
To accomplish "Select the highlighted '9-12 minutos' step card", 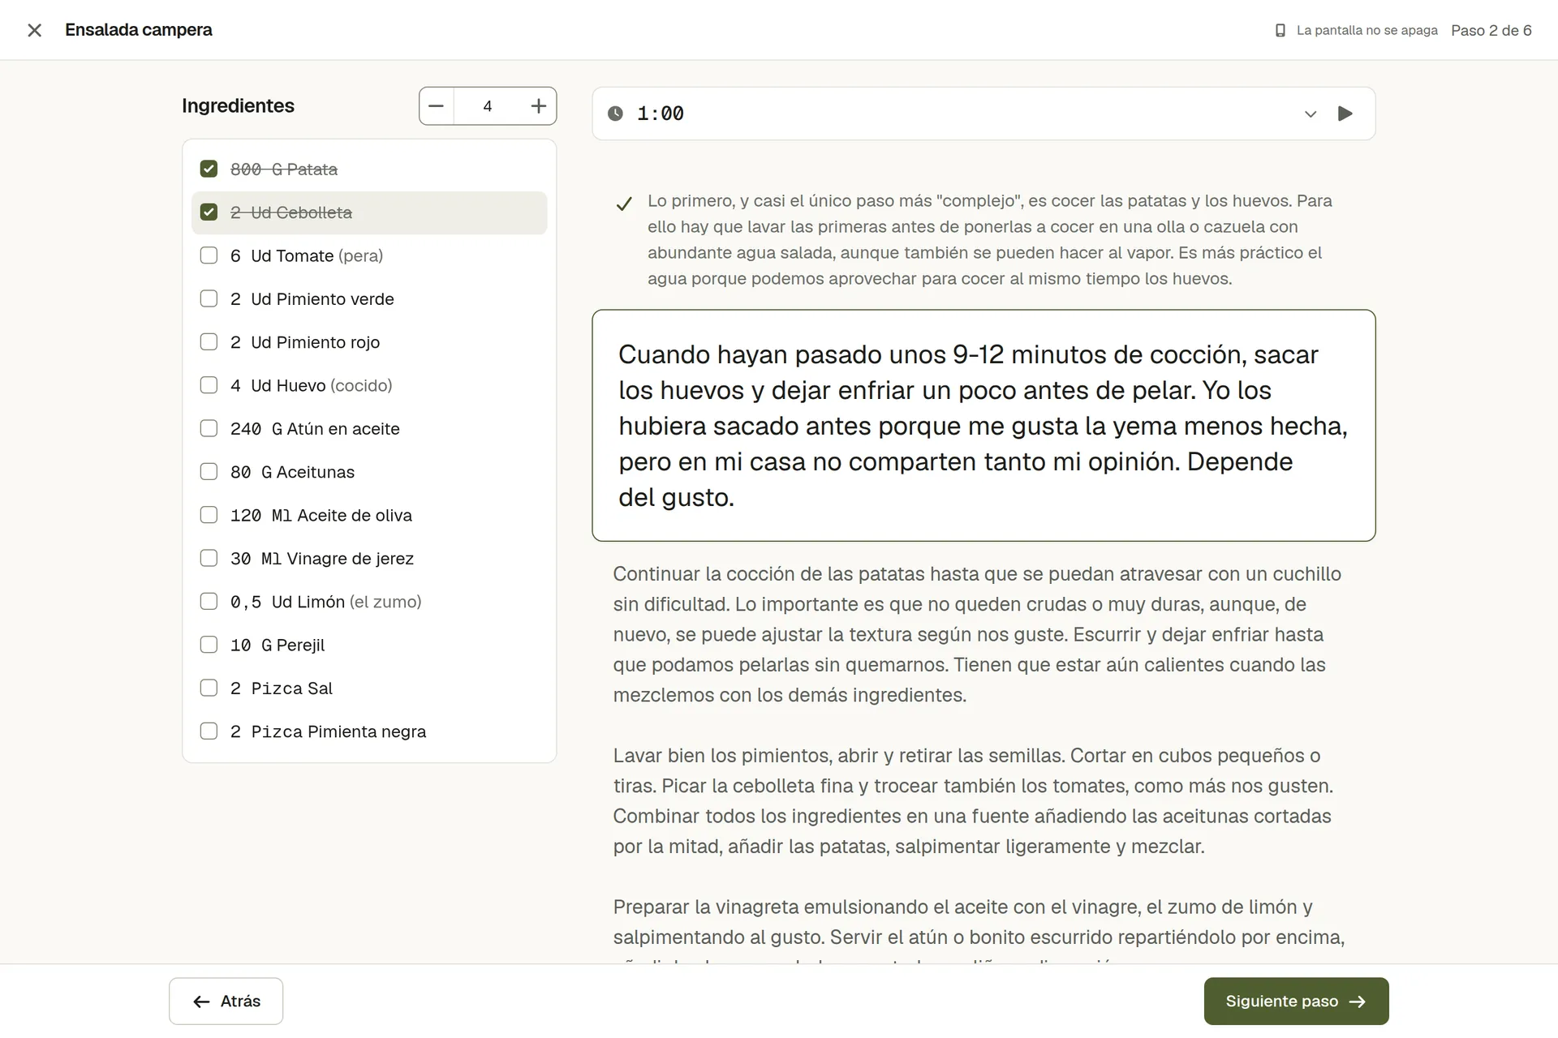I will tap(983, 425).
